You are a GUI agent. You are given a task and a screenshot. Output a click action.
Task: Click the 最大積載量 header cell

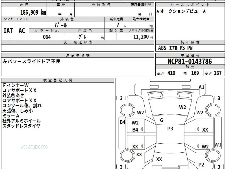coord(141,19)
